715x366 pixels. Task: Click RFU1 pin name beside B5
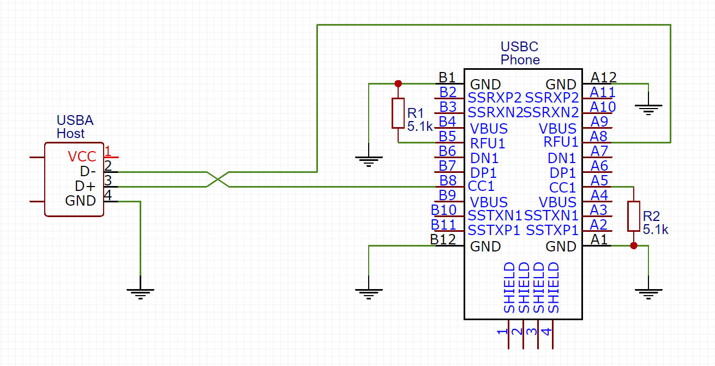(x=488, y=143)
